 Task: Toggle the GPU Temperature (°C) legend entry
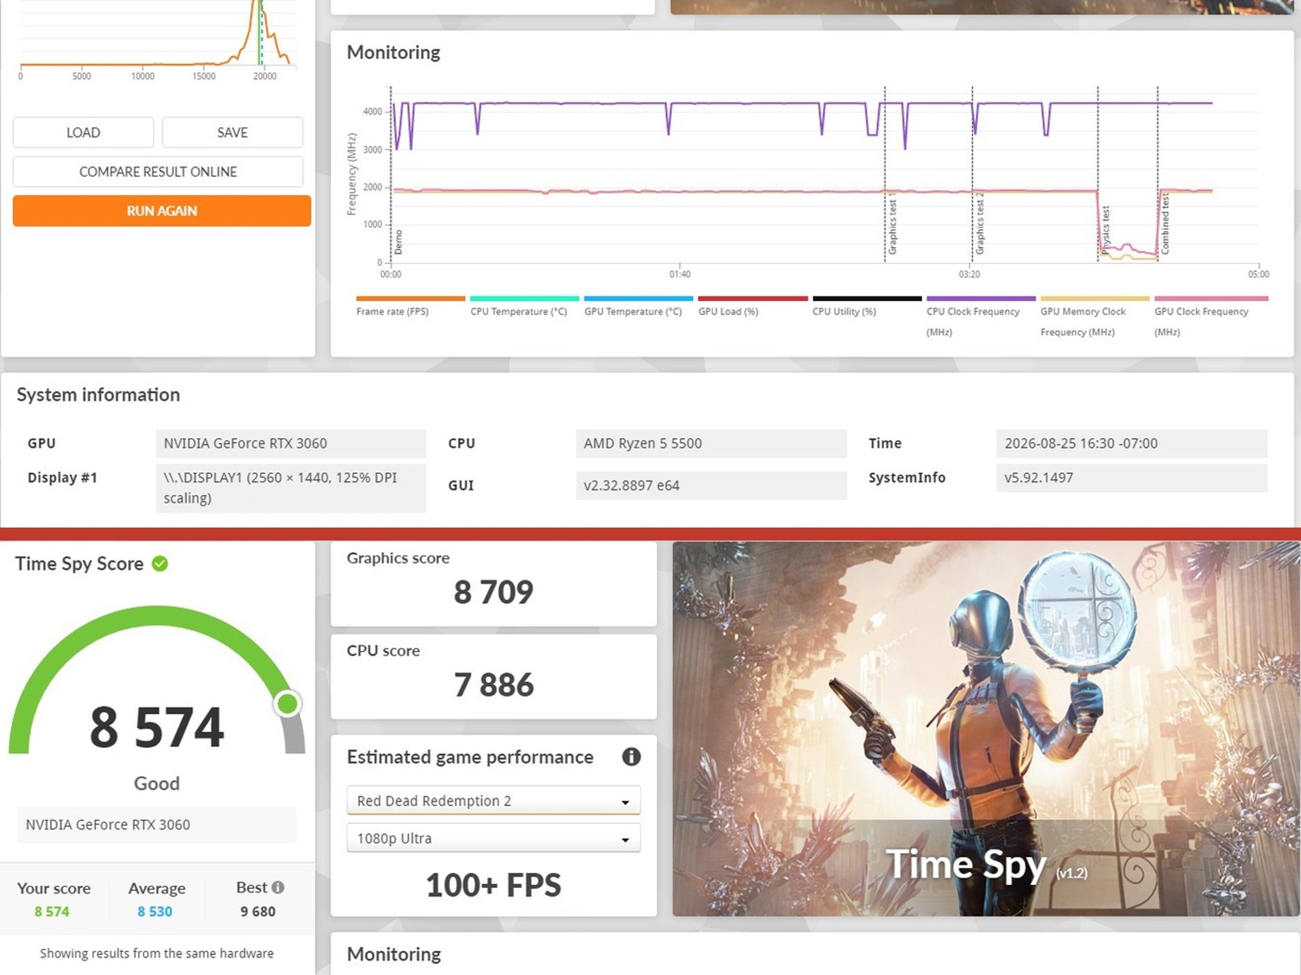(x=638, y=305)
